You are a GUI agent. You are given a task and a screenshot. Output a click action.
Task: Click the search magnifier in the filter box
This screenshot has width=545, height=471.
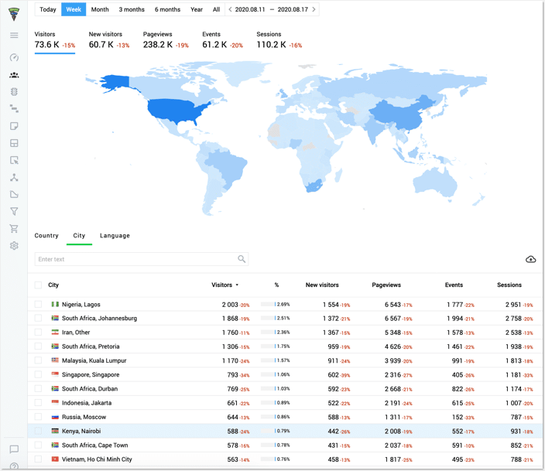pyautogui.click(x=242, y=260)
